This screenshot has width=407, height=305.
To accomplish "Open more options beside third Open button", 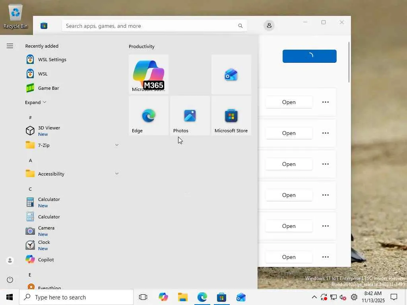I will click(326, 164).
